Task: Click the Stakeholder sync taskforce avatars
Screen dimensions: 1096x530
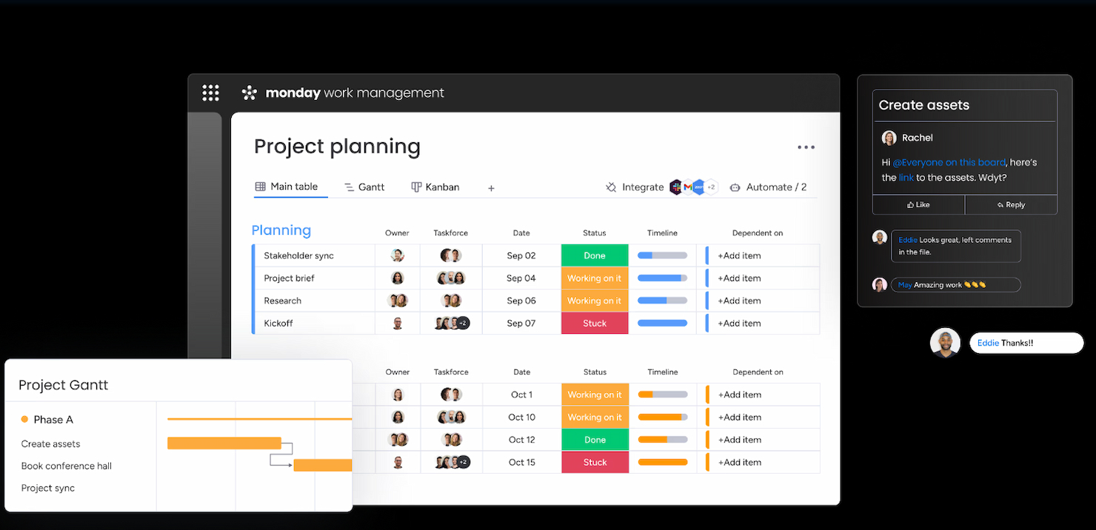Action: click(x=451, y=255)
